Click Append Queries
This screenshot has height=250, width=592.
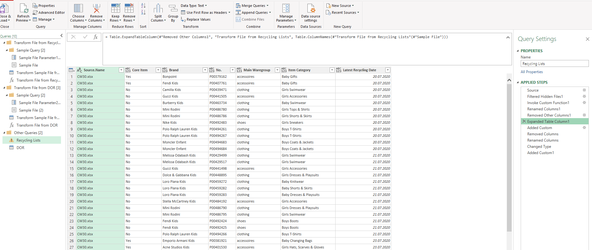pos(253,12)
